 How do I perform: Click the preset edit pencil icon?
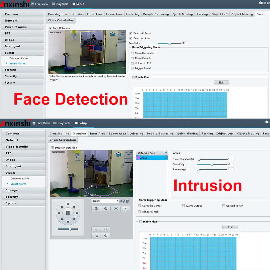(x=124, y=201)
